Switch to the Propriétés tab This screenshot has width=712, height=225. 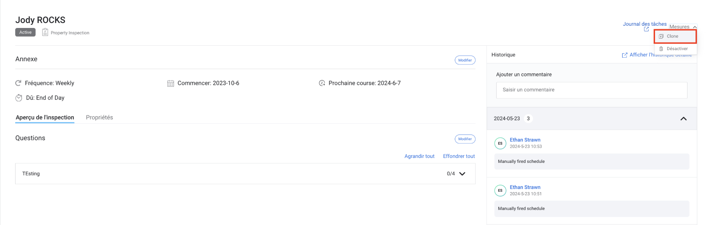[99, 118]
